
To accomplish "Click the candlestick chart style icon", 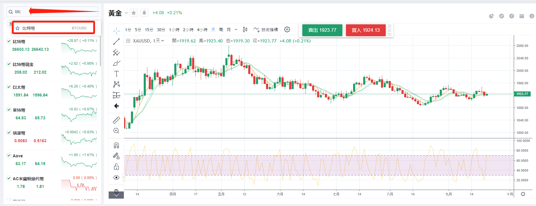I will (245, 29).
